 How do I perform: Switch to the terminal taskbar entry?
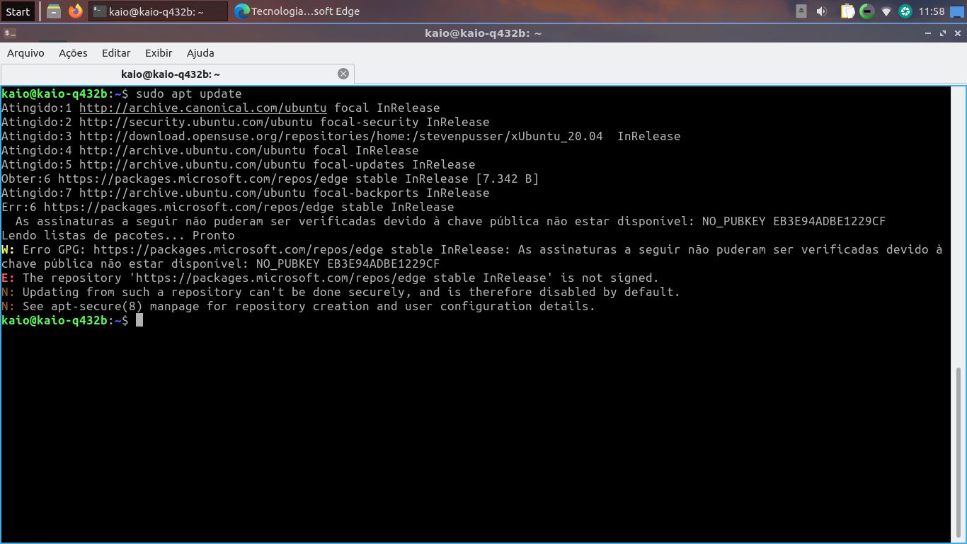[159, 11]
